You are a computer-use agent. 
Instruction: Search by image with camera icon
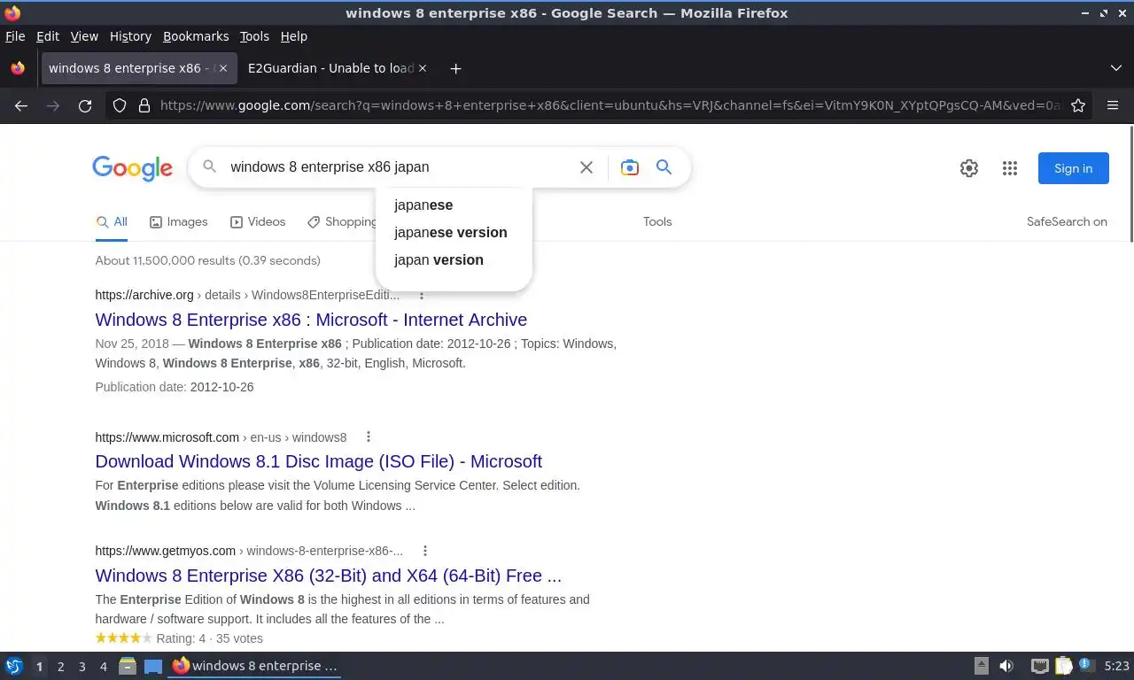tap(629, 167)
